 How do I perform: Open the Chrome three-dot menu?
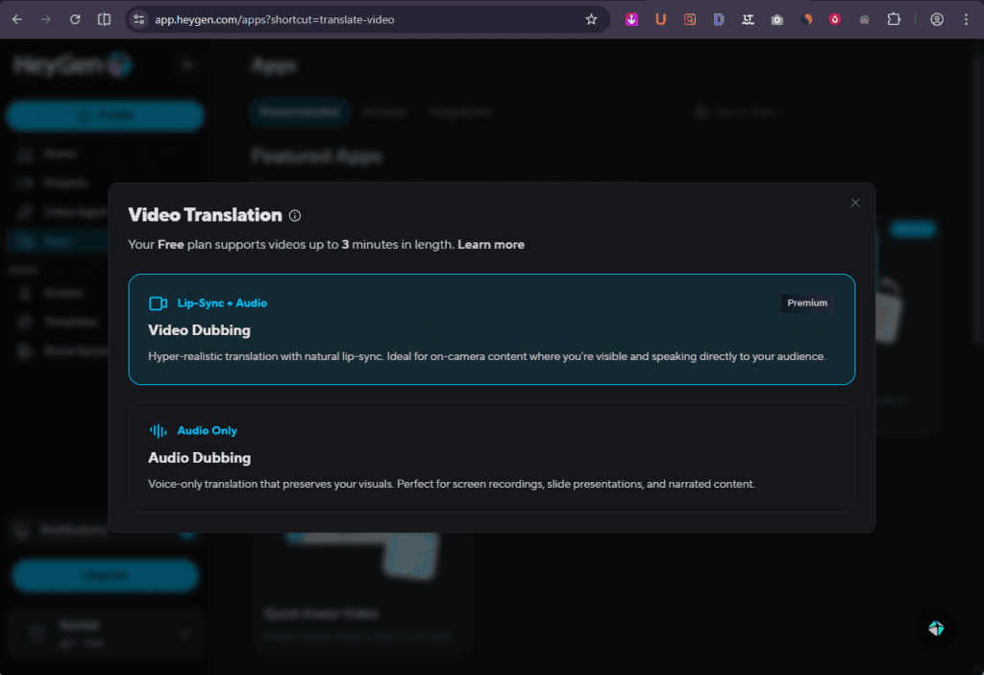pyautogui.click(x=966, y=19)
